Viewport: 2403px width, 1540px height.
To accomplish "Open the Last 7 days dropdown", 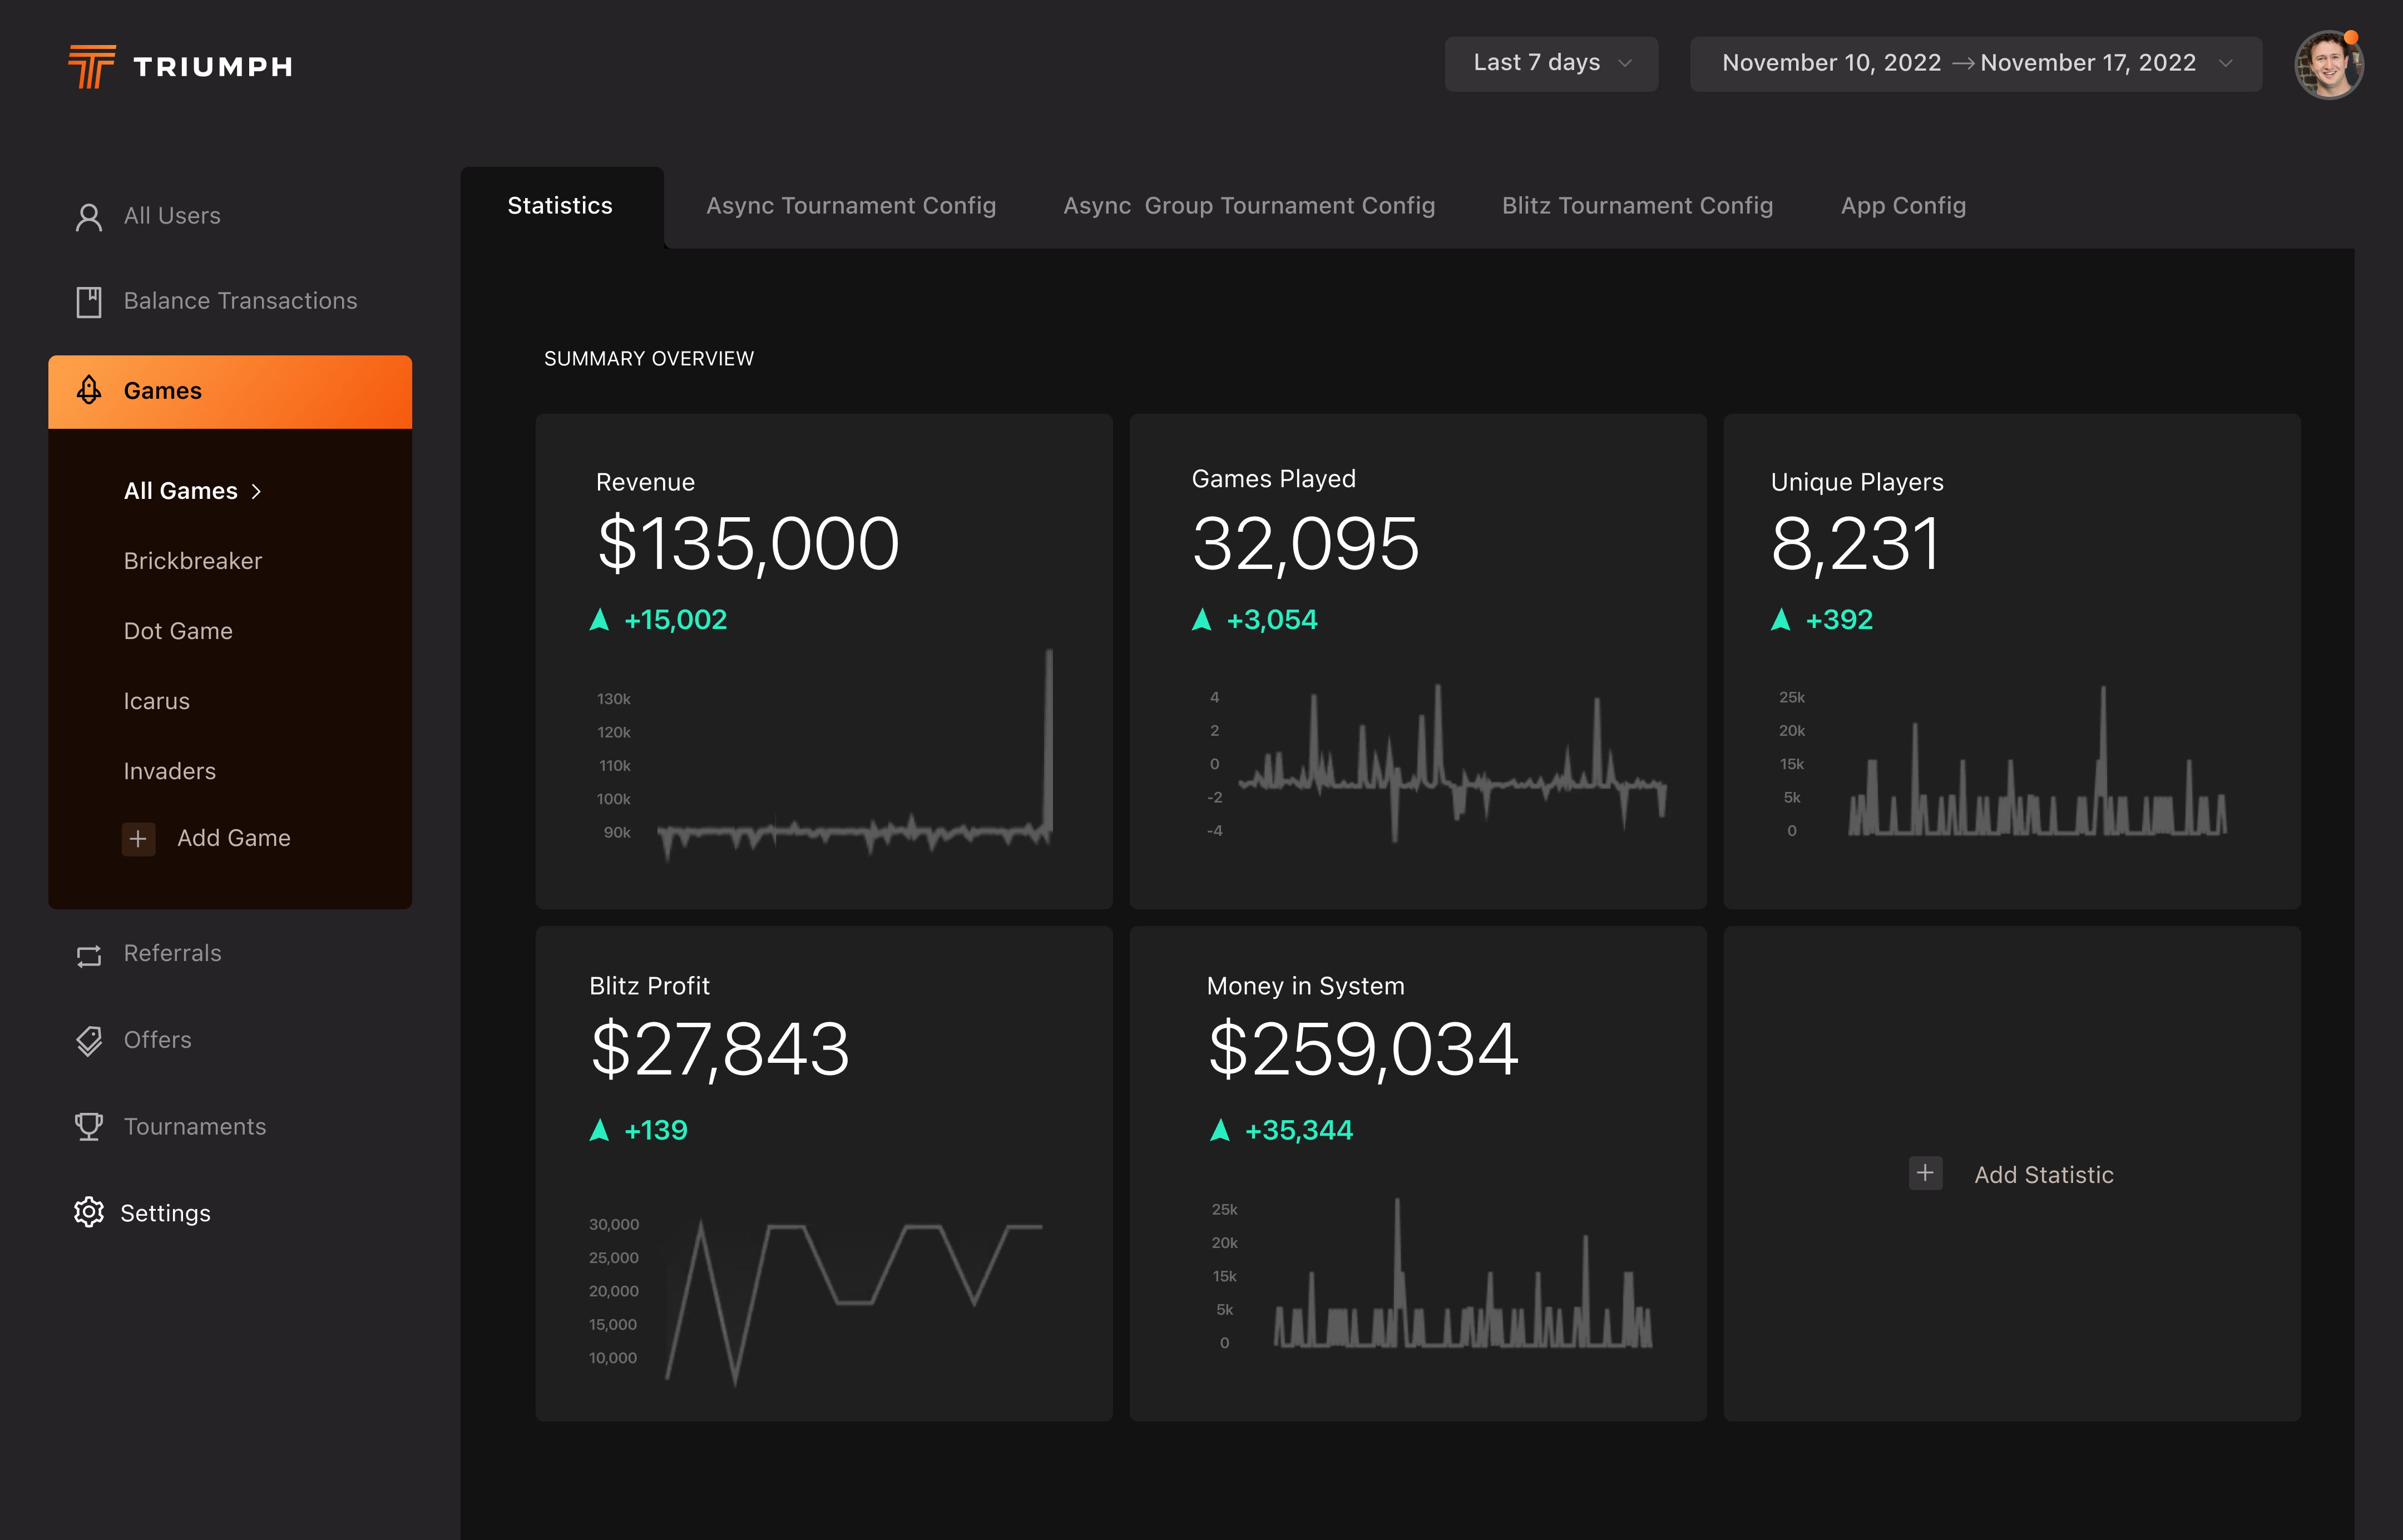I will pos(1551,63).
